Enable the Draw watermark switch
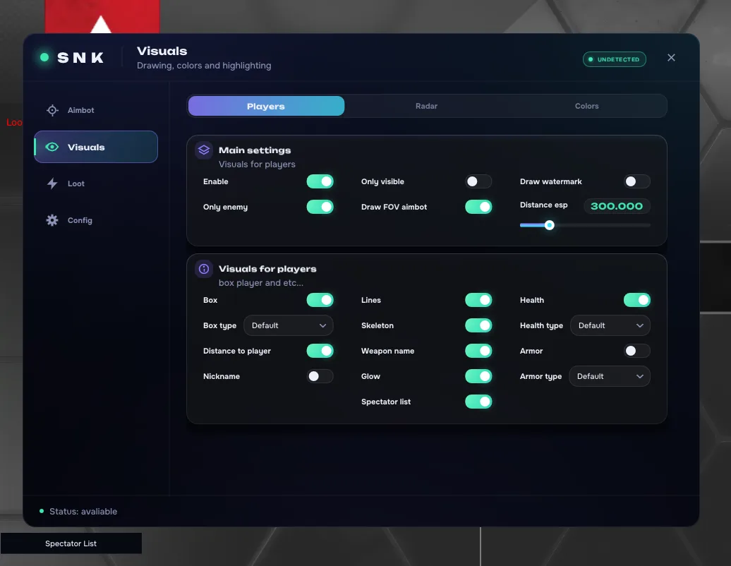This screenshot has width=731, height=566. coord(637,181)
